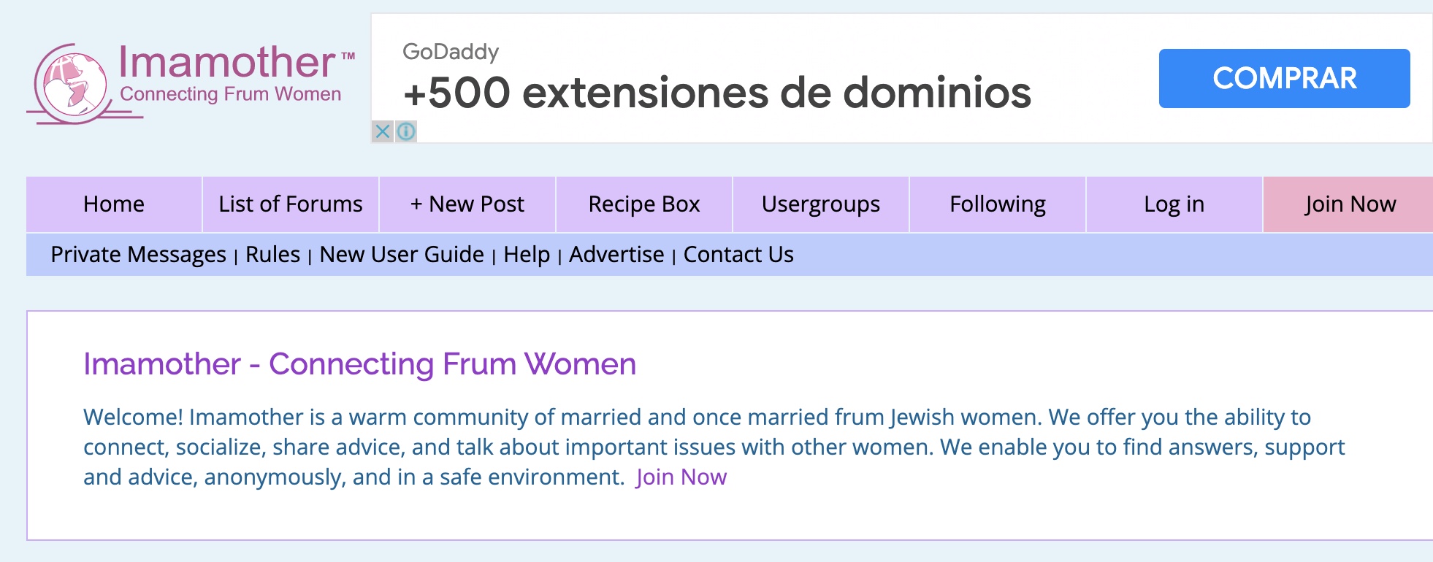Open the List of Forums page
This screenshot has height=562, width=1433.
pyautogui.click(x=289, y=204)
